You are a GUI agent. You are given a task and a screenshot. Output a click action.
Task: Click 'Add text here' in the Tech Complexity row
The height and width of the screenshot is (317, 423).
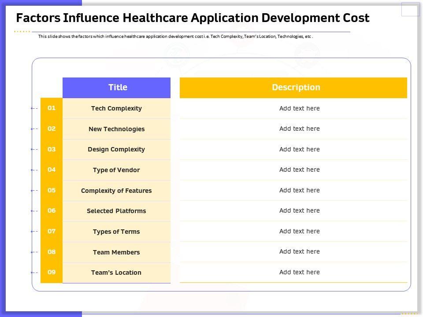tap(299, 108)
